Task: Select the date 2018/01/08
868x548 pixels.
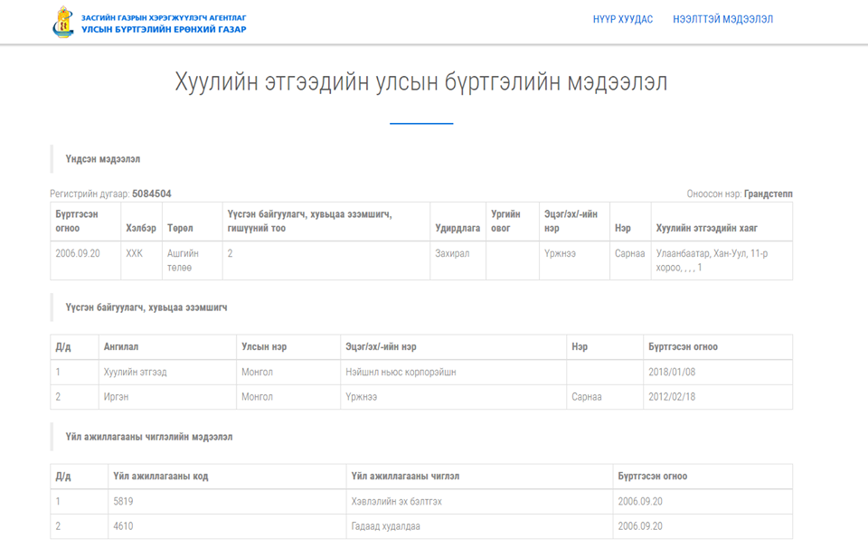Action: pos(672,372)
